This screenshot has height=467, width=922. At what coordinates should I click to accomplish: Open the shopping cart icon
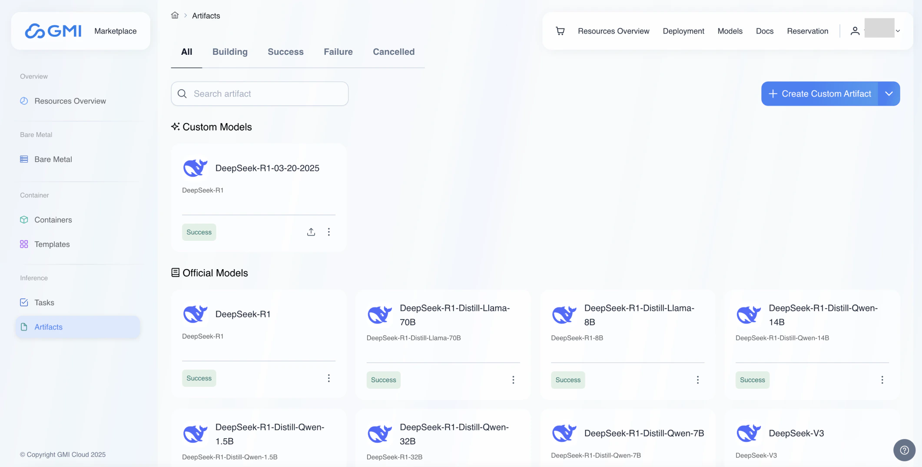560,31
